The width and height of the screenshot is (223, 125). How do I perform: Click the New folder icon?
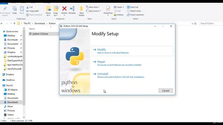click(82, 9)
